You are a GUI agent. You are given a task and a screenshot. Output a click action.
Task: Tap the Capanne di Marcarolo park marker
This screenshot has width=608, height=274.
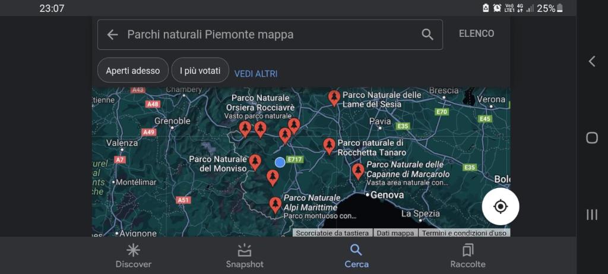click(x=357, y=171)
